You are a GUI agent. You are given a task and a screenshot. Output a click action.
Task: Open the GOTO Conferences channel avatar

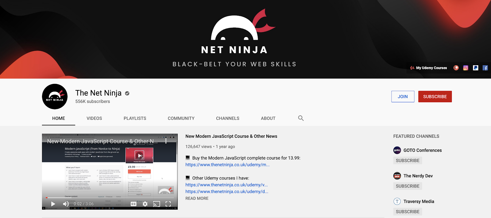pos(397,150)
